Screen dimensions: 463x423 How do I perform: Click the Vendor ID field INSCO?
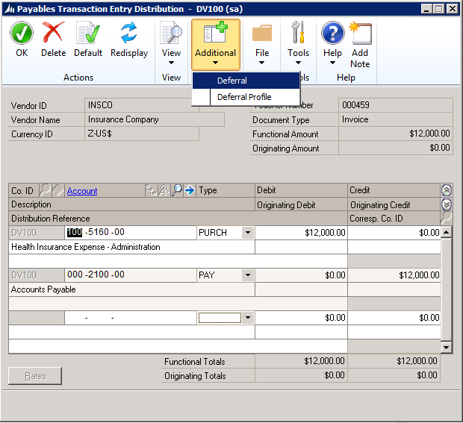(x=142, y=105)
